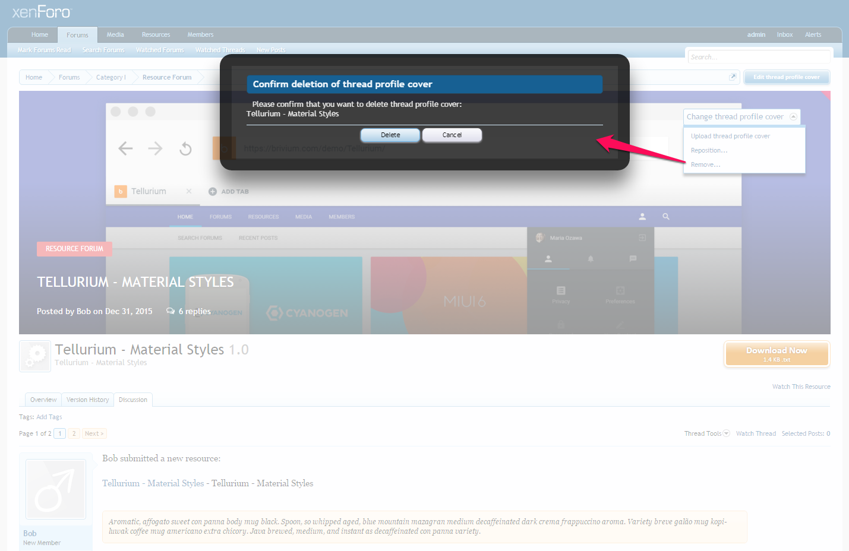The image size is (849, 551).
Task: Go to Forums breadcrumb
Action: [69, 77]
